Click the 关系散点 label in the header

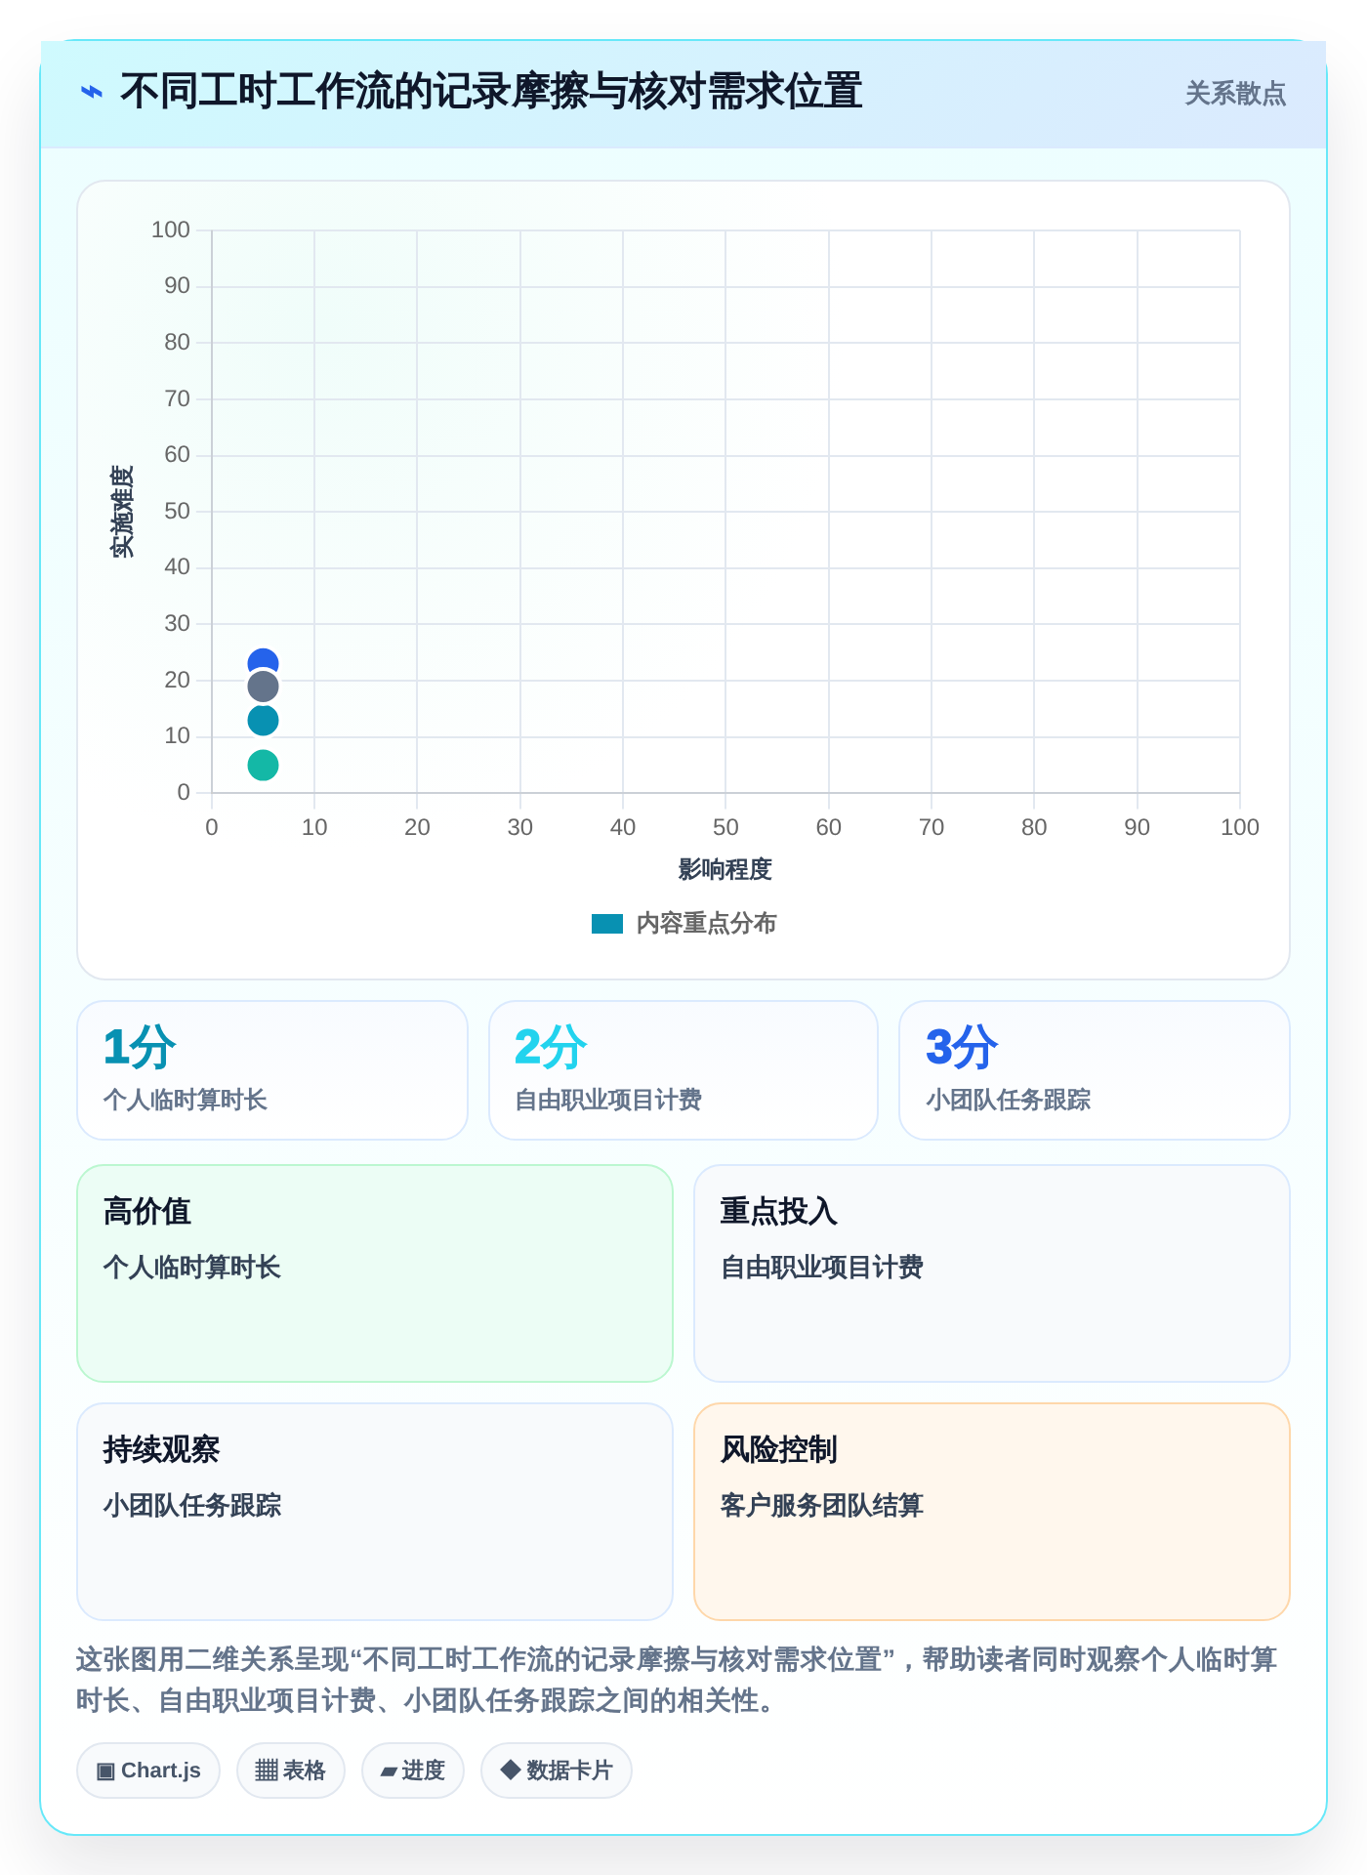pyautogui.click(x=1235, y=94)
